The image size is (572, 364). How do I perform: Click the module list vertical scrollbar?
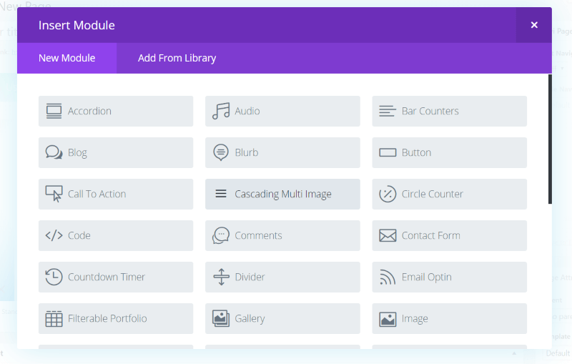coord(550,139)
